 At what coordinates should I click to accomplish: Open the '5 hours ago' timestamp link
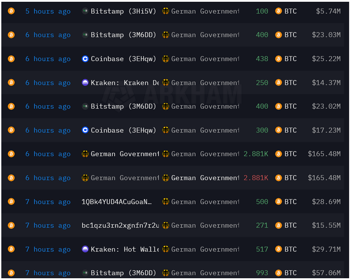click(48, 11)
